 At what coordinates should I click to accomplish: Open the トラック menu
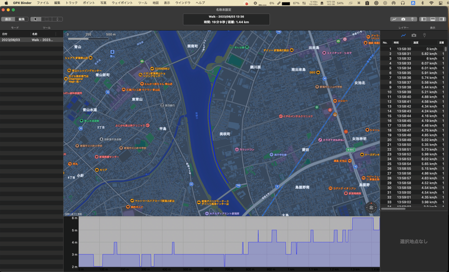point(71,3)
